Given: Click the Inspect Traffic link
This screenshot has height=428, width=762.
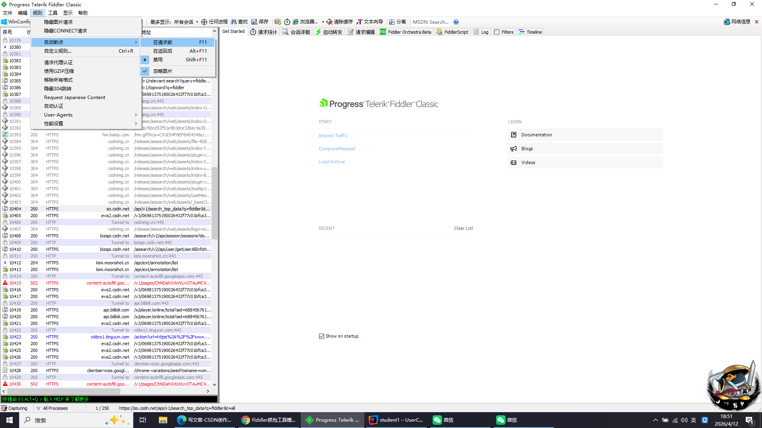Looking at the screenshot, I should coord(333,136).
